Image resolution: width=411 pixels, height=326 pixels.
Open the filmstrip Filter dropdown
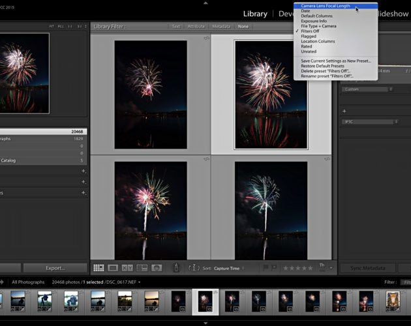pos(406,282)
